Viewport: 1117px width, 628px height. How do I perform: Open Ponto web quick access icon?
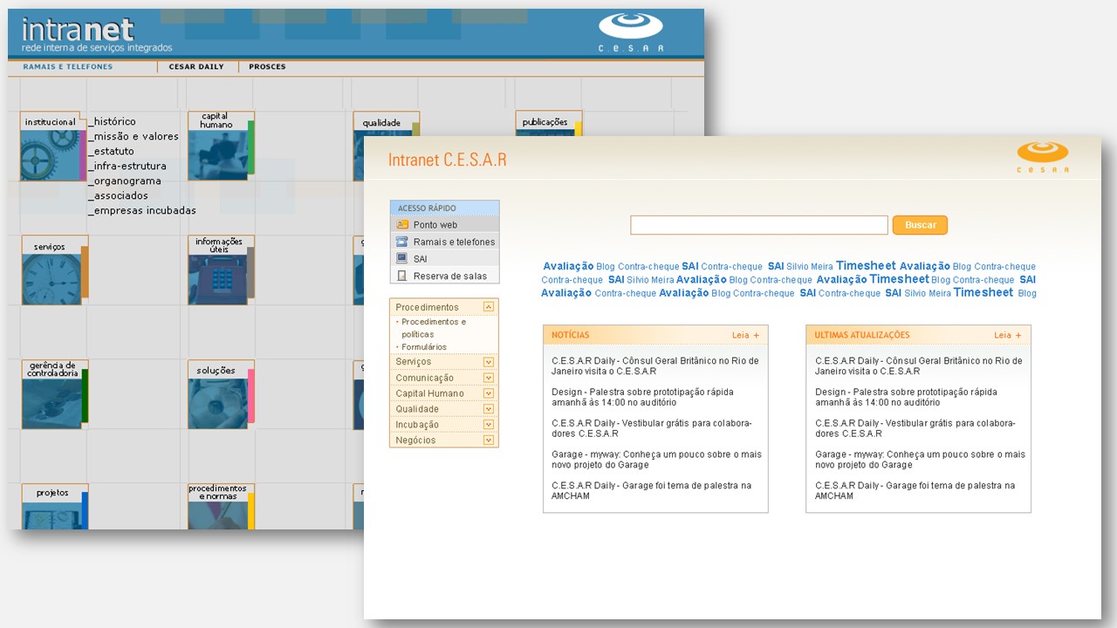pos(402,225)
